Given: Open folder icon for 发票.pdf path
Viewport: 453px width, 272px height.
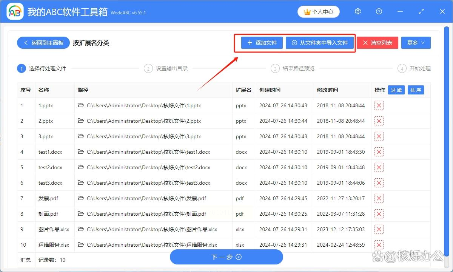Looking at the screenshot, I should [x=80, y=198].
